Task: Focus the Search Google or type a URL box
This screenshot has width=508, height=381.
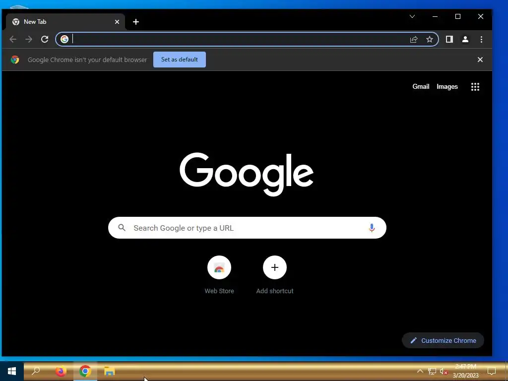Action: click(x=247, y=228)
